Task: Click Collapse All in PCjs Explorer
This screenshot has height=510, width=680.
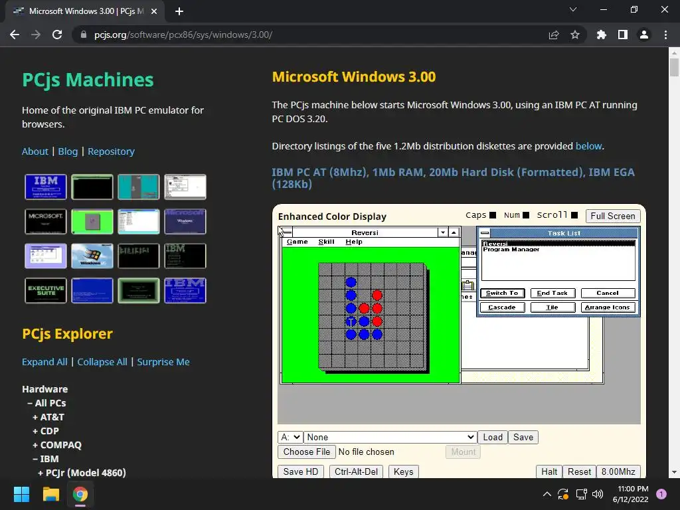Action: point(102,362)
